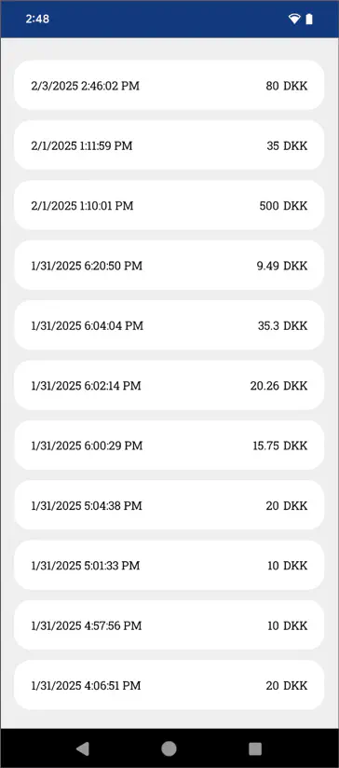Select the 35.3 DKK transaction at 6:04:04 PM
The height and width of the screenshot is (768, 339).
point(169,325)
